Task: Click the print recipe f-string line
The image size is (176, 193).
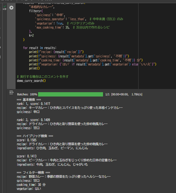Action: tap(56, 52)
